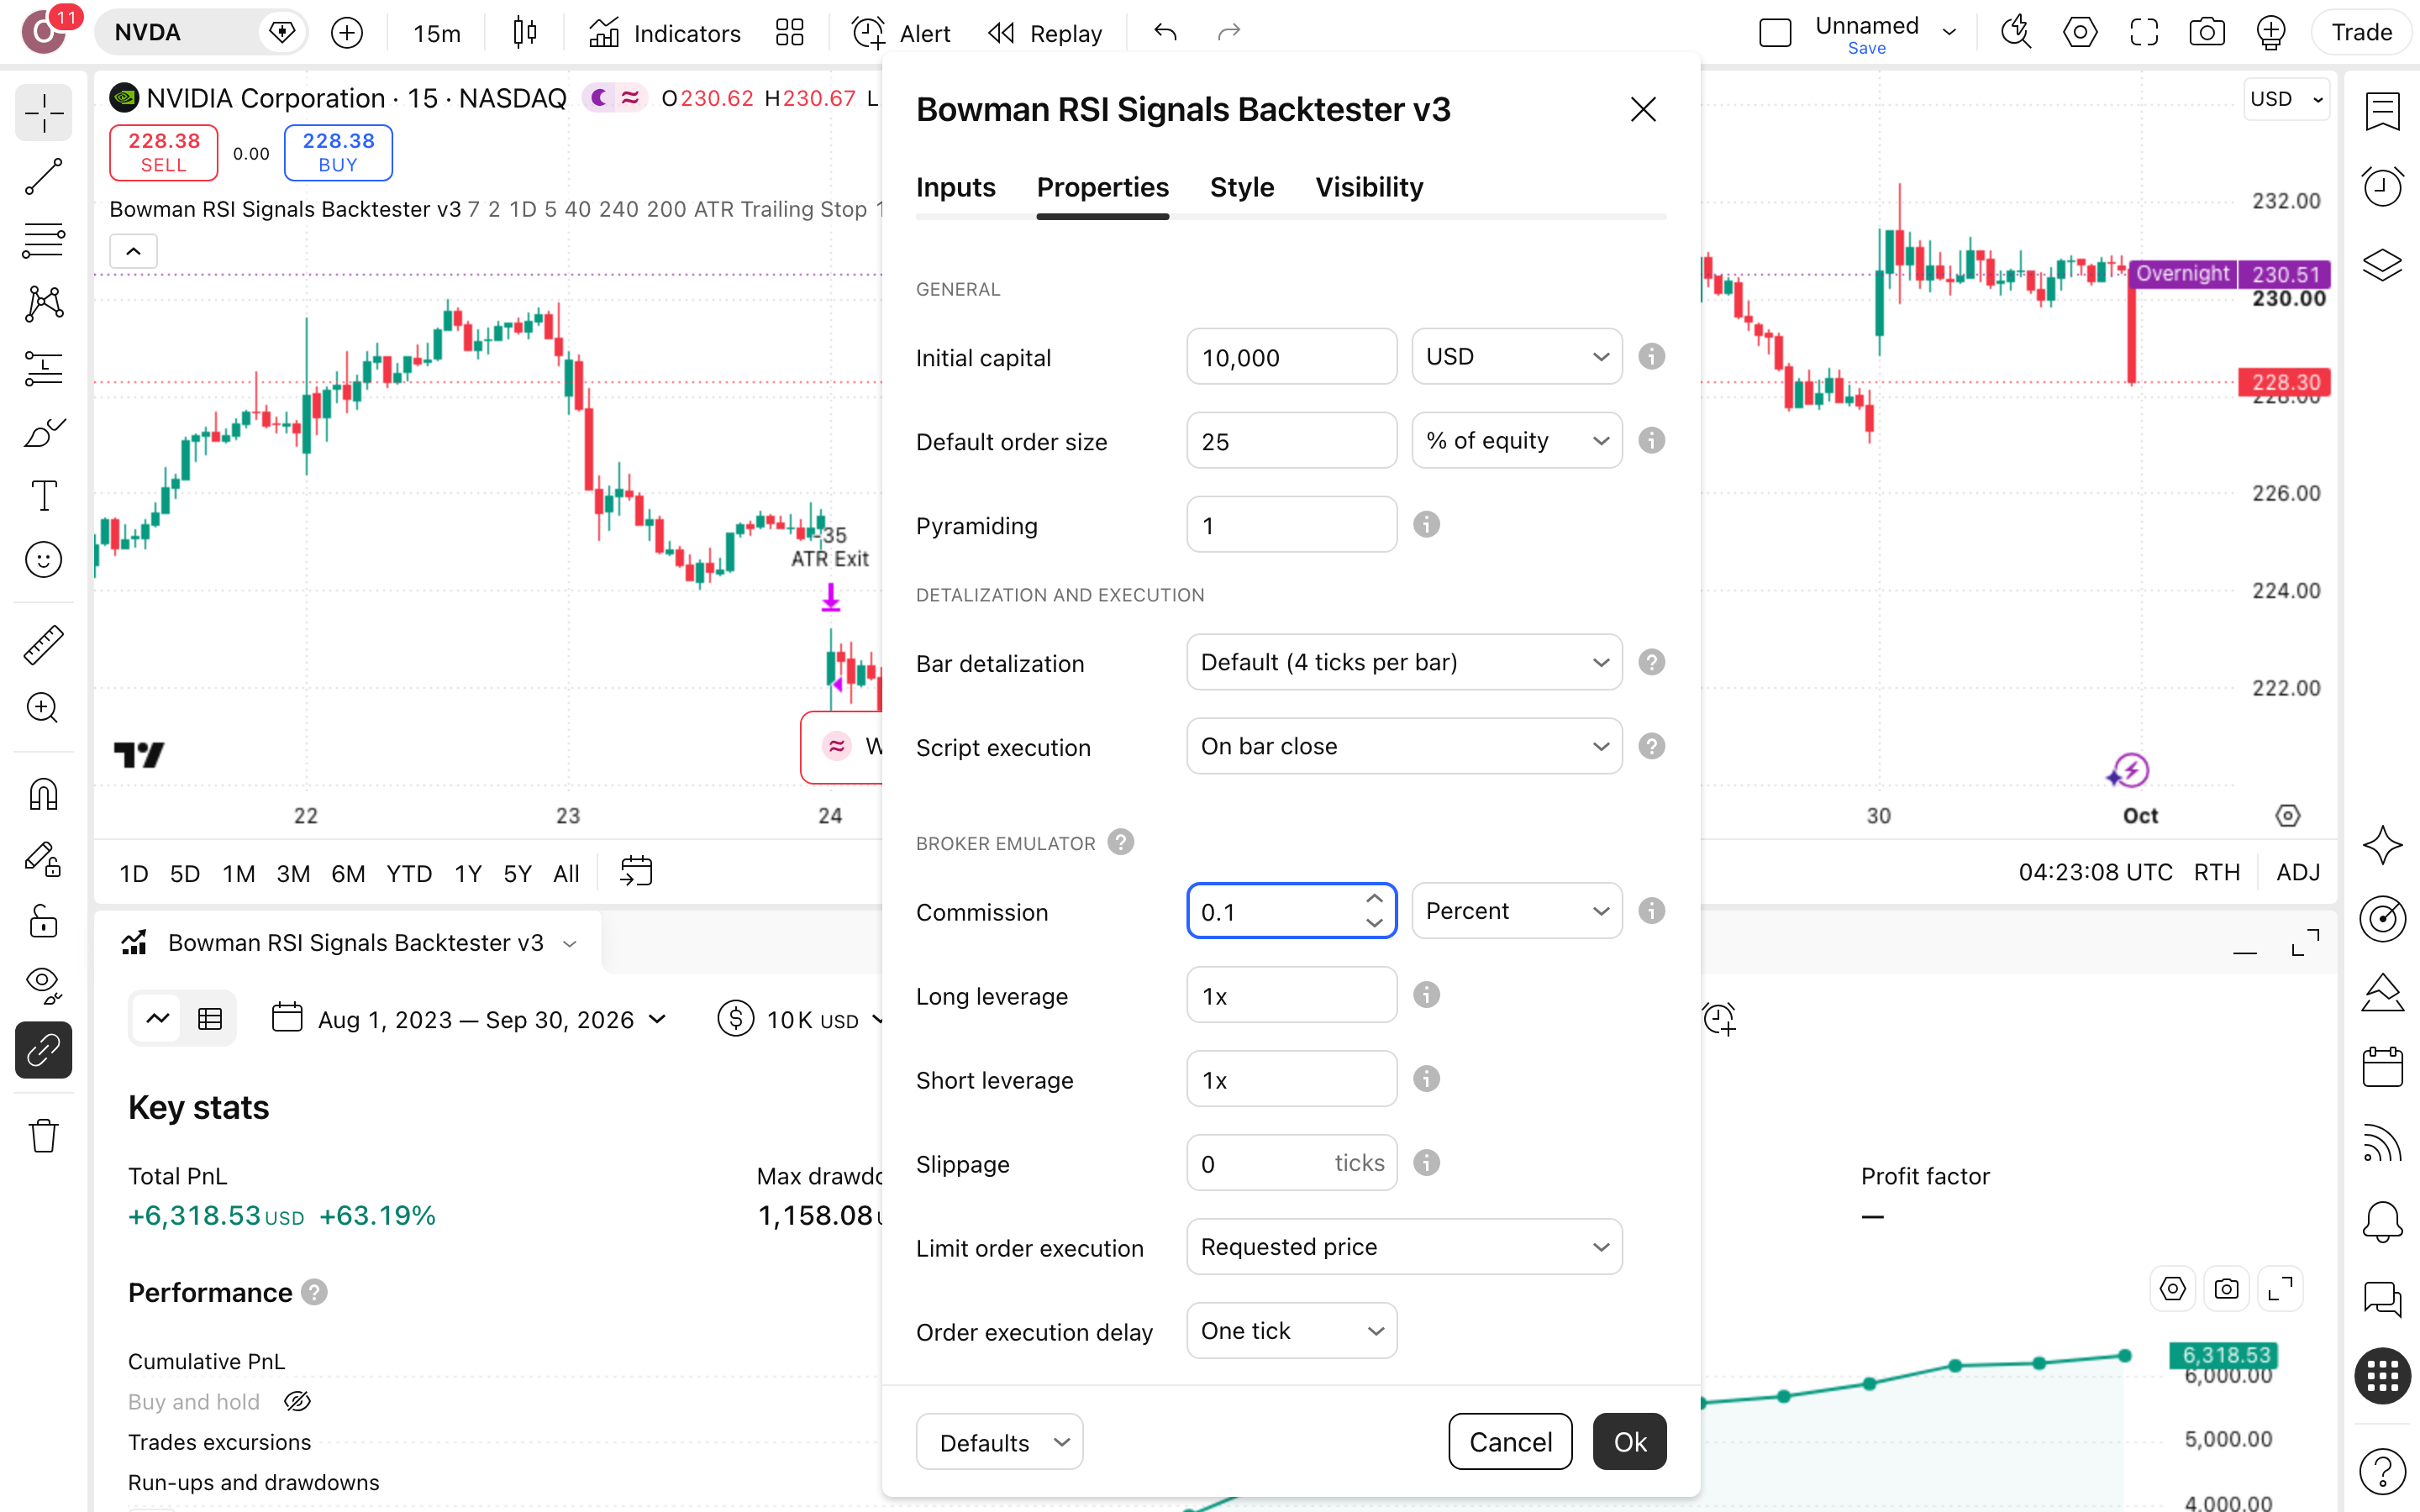Viewport: 2420px width, 1512px height.
Task: Open the Fibonacci retracement tools
Action: click(43, 240)
